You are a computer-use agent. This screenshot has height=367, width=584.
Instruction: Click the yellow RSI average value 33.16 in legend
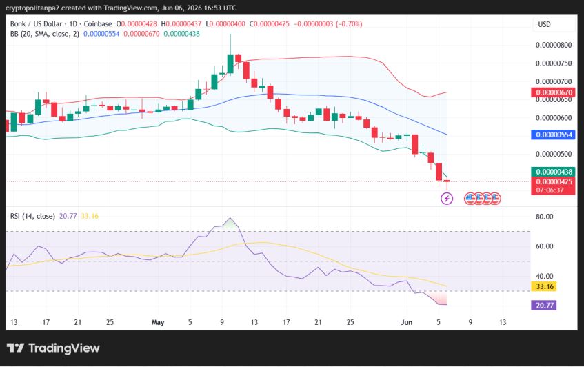[90, 216]
